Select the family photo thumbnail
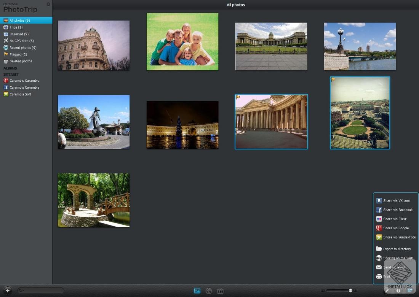The image size is (419, 297). [x=182, y=41]
